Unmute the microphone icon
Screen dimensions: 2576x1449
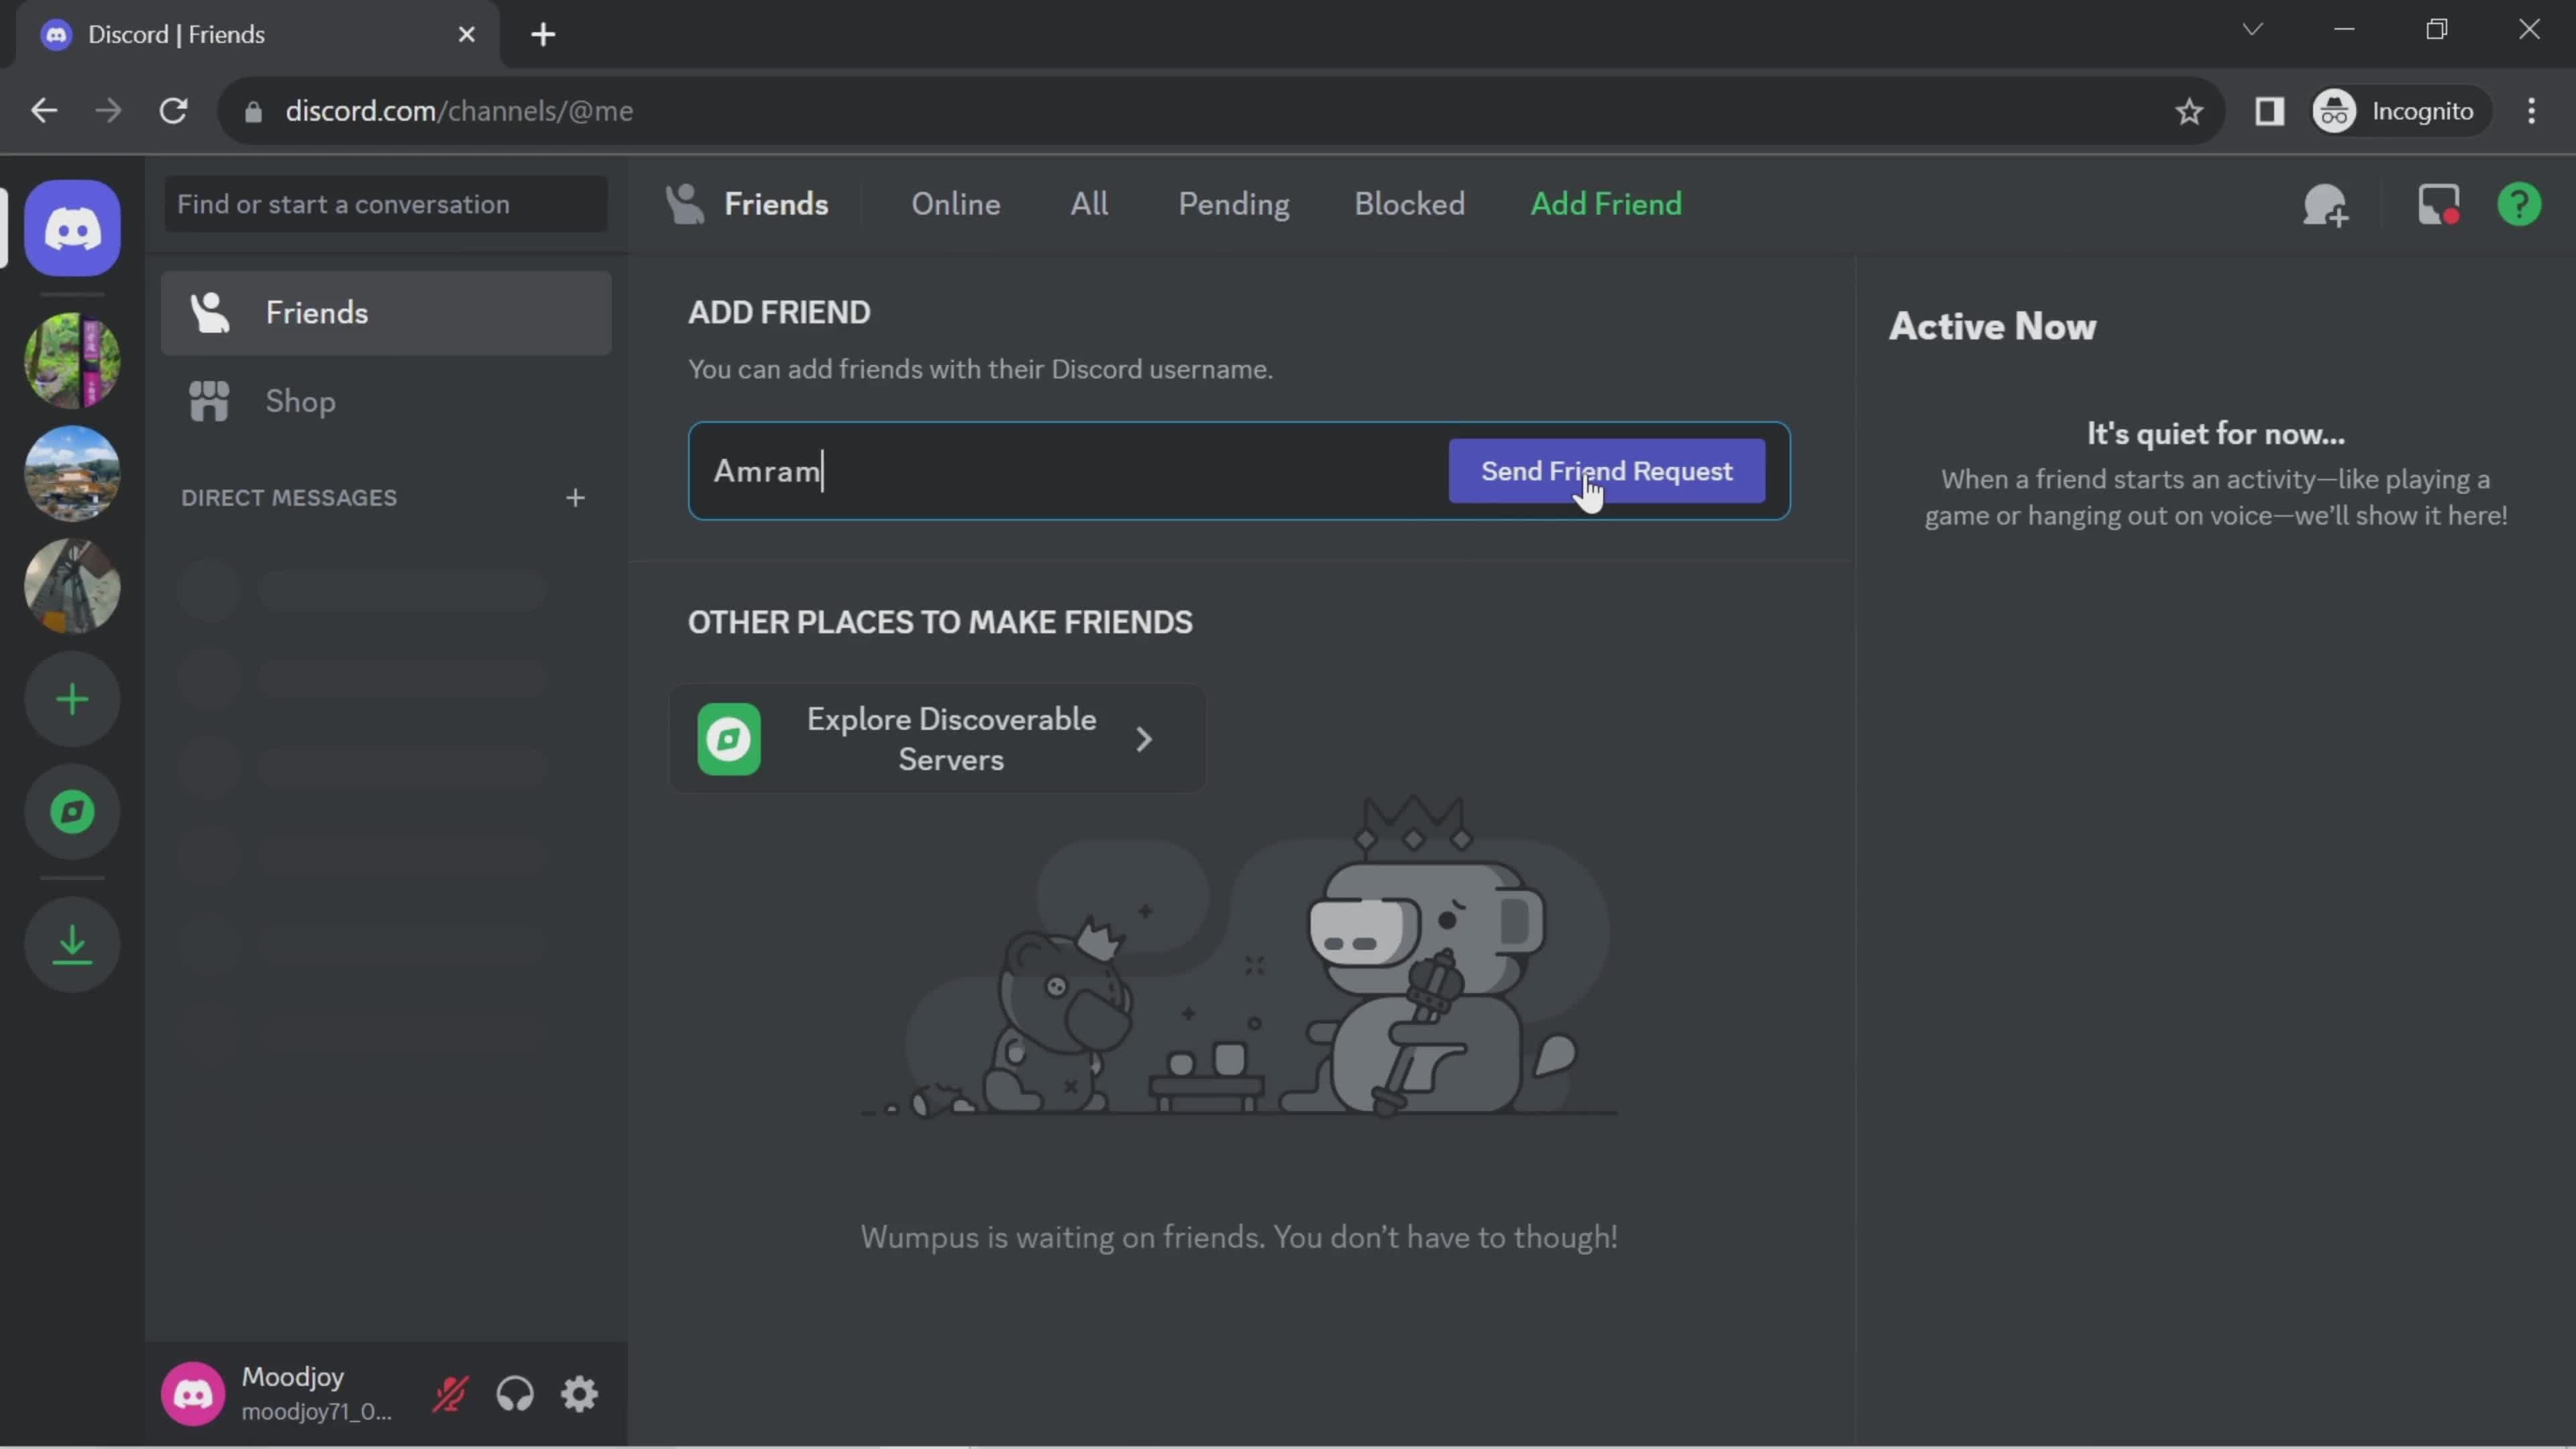tap(450, 1394)
